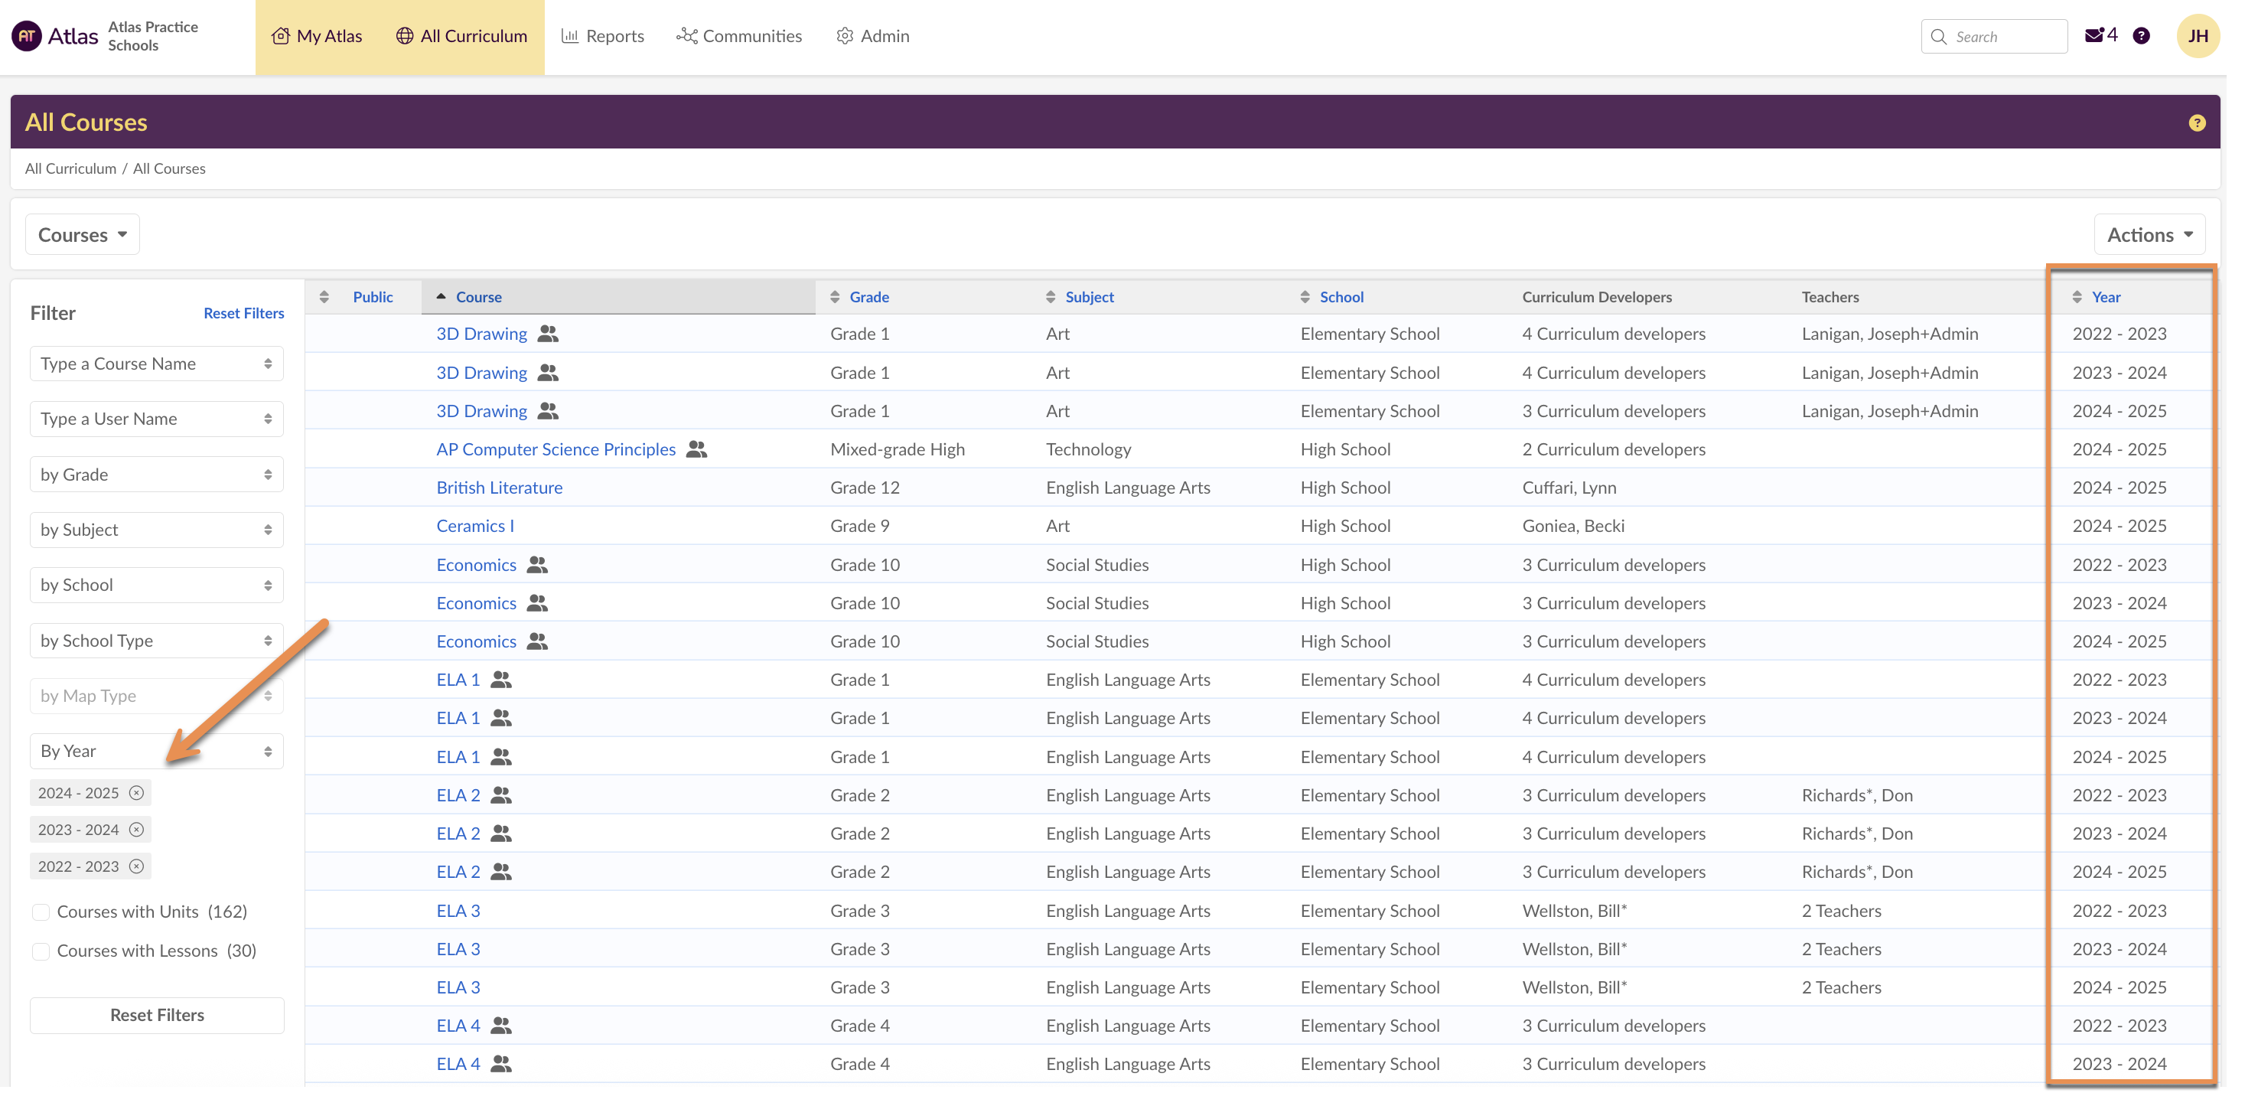Go to the Reports menu
The height and width of the screenshot is (1119, 2245).
tap(603, 37)
